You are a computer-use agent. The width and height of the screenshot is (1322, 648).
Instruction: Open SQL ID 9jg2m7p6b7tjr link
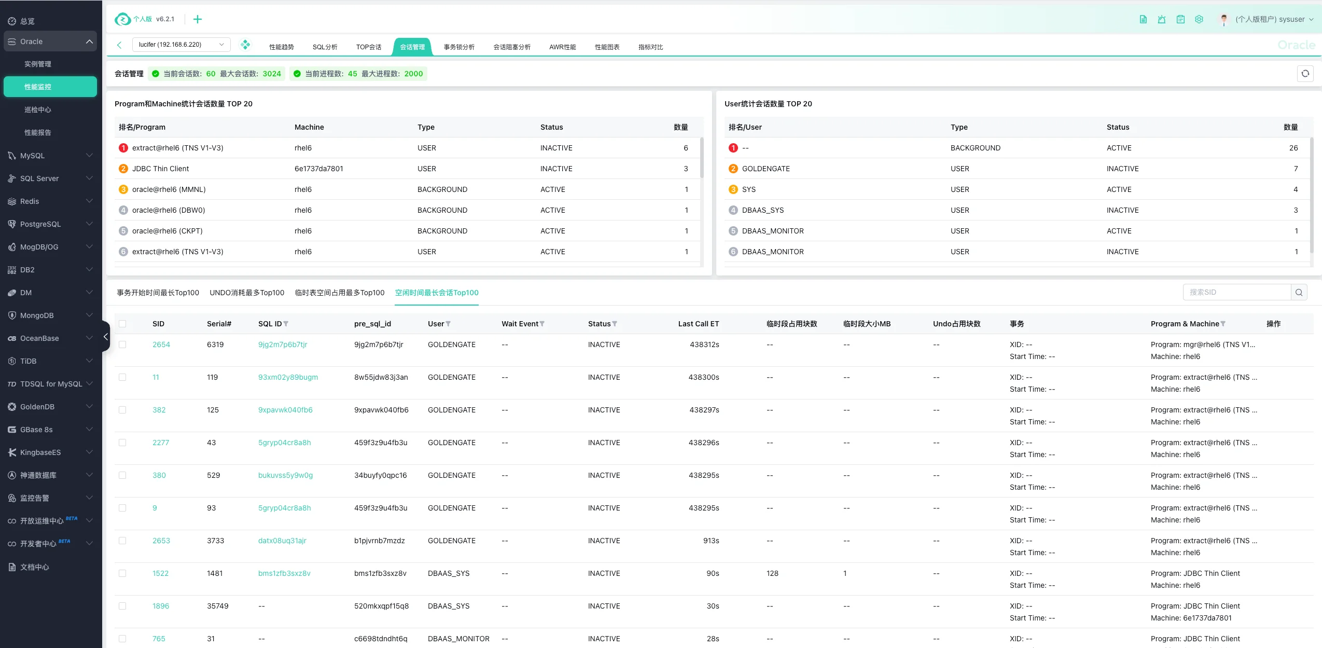point(283,344)
